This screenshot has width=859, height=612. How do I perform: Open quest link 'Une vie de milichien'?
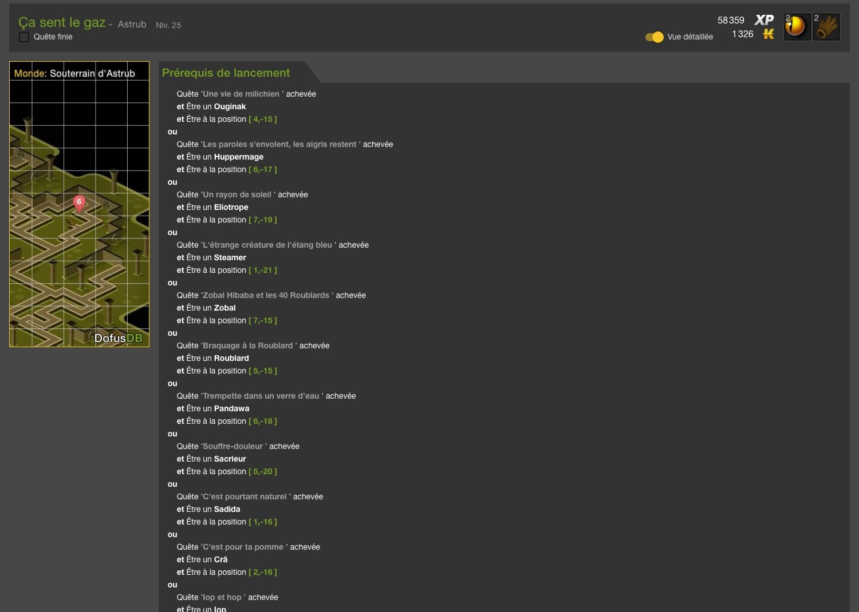pyautogui.click(x=241, y=94)
